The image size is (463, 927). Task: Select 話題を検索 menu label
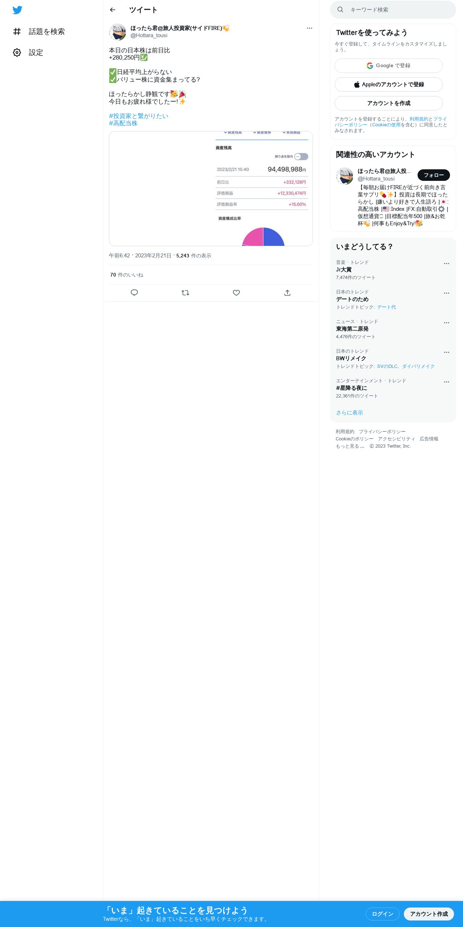pos(47,32)
